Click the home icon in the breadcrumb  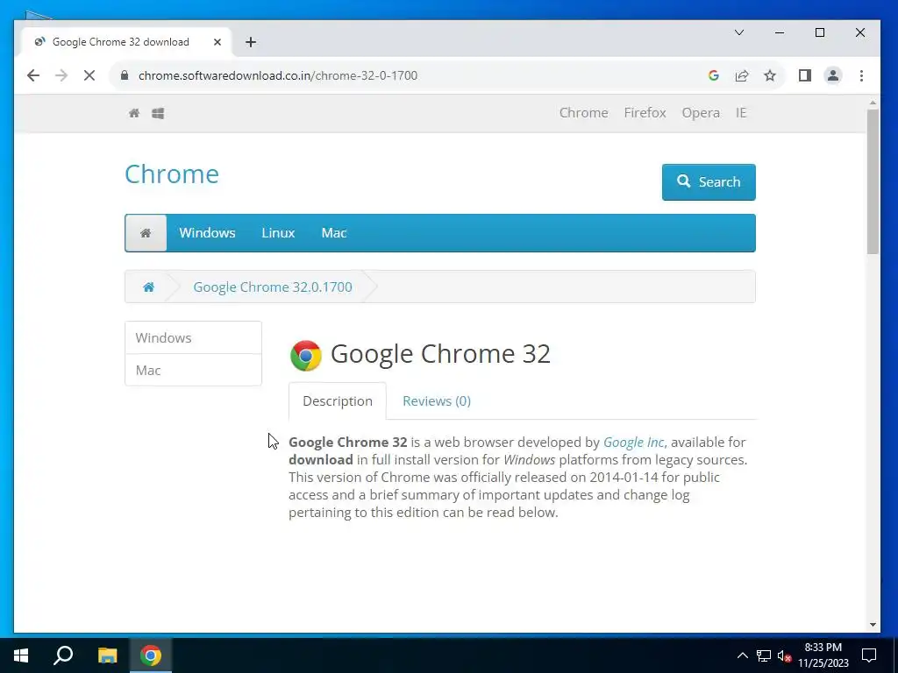pyautogui.click(x=148, y=287)
